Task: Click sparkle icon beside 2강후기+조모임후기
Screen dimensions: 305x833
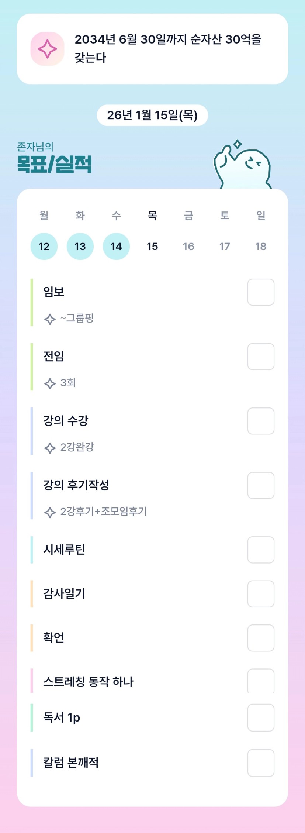Action: coord(50,512)
